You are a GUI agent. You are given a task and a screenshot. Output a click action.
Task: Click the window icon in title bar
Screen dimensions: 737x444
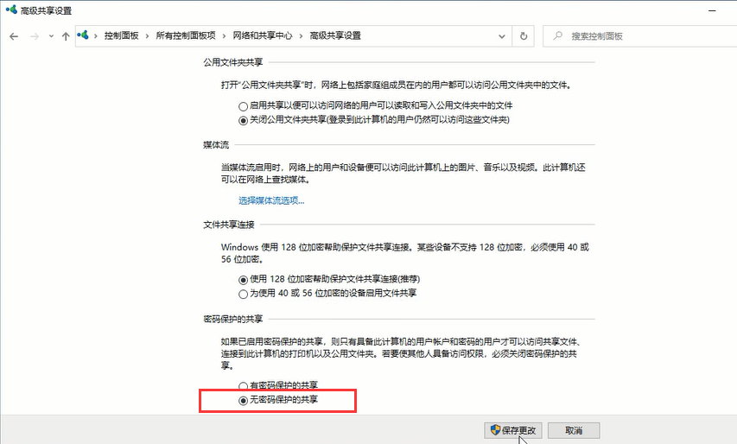10,10
